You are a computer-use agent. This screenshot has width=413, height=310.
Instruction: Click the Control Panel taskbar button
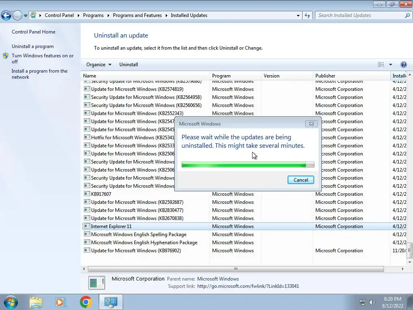pyautogui.click(x=111, y=302)
